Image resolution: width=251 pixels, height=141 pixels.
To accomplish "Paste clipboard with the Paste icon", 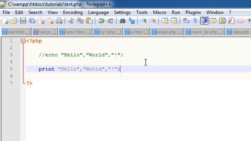I will click(x=89, y=21).
